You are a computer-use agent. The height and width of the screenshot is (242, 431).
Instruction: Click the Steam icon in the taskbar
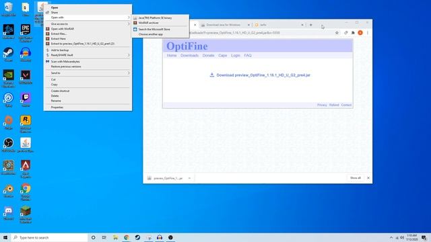pos(137,237)
